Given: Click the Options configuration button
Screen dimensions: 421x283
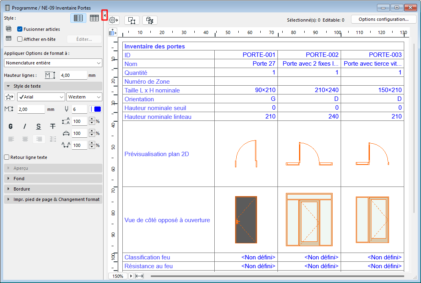Looking at the screenshot, I should (x=383, y=19).
